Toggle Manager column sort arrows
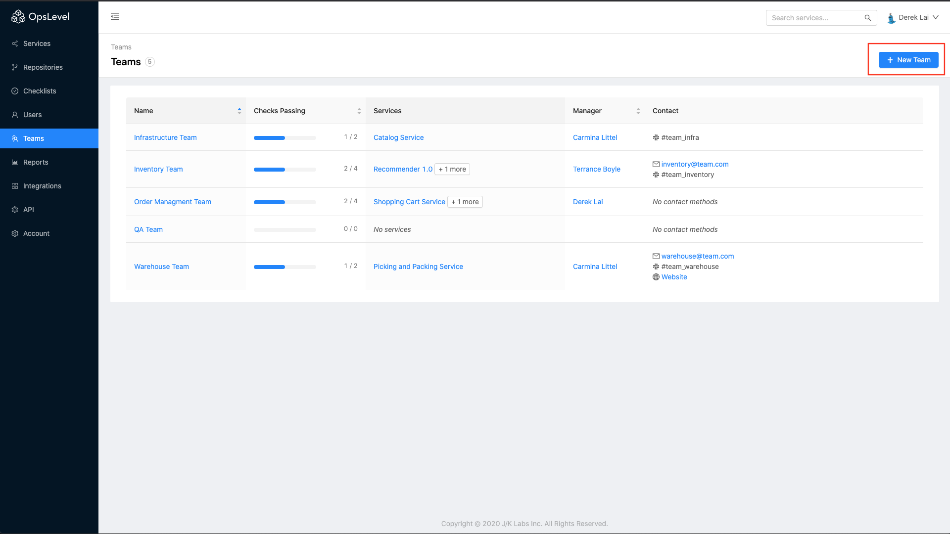This screenshot has width=950, height=534. click(638, 111)
